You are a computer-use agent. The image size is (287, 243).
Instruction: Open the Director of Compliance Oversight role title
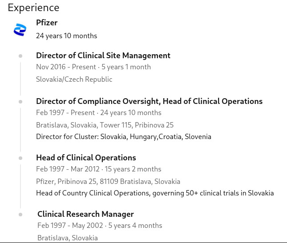coord(149,101)
